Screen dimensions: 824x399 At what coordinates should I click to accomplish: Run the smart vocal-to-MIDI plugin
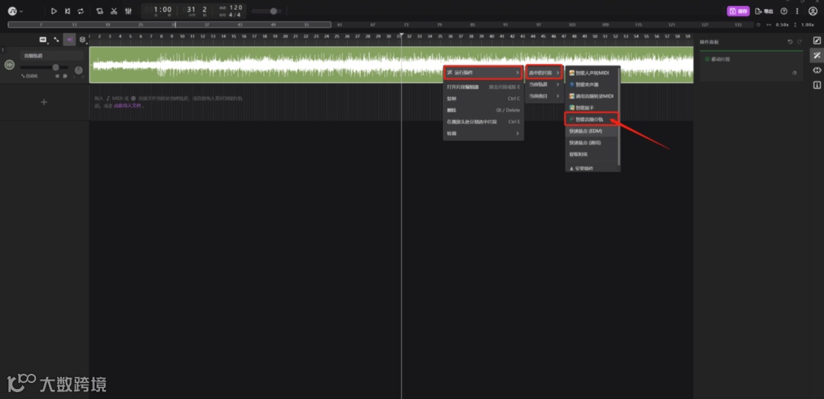591,72
